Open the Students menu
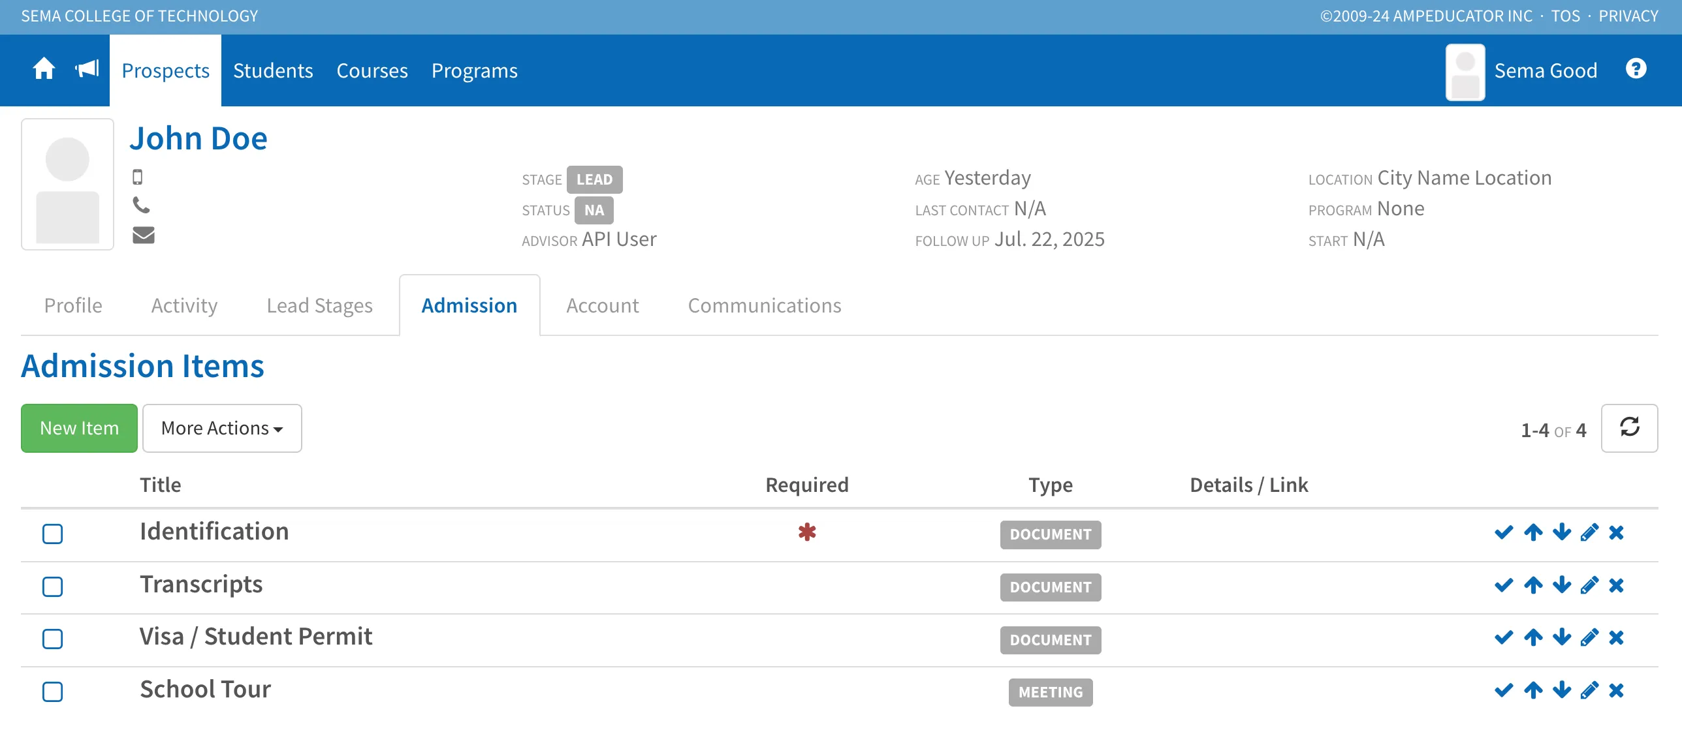Viewport: 1682px width, 732px height. tap(273, 70)
